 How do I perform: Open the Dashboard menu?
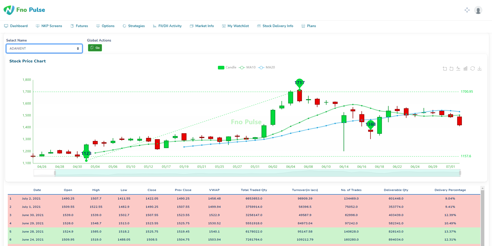[16, 26]
